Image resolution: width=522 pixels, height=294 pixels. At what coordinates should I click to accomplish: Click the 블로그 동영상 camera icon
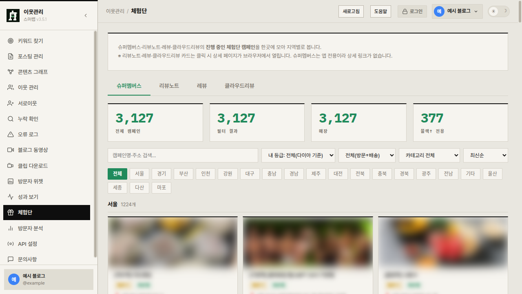[11, 150]
